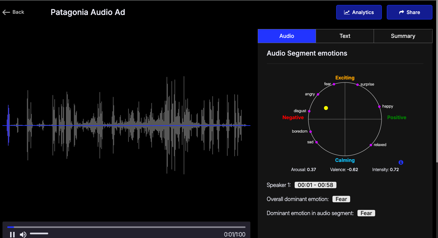Click the Calming axis label
Screen dimensions: 438x238
tap(345, 160)
